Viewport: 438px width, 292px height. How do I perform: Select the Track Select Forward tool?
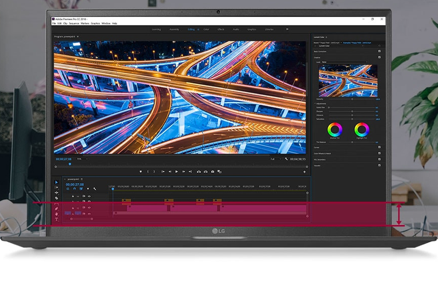tap(56, 188)
